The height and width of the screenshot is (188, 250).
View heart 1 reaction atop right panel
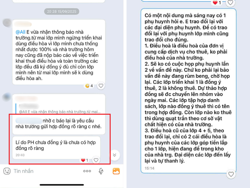click(x=217, y=3)
